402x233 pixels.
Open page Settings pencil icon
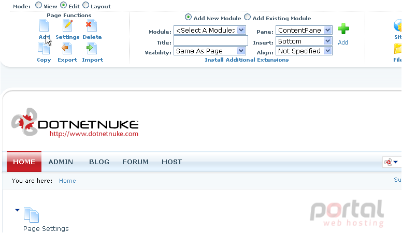[x=68, y=26]
